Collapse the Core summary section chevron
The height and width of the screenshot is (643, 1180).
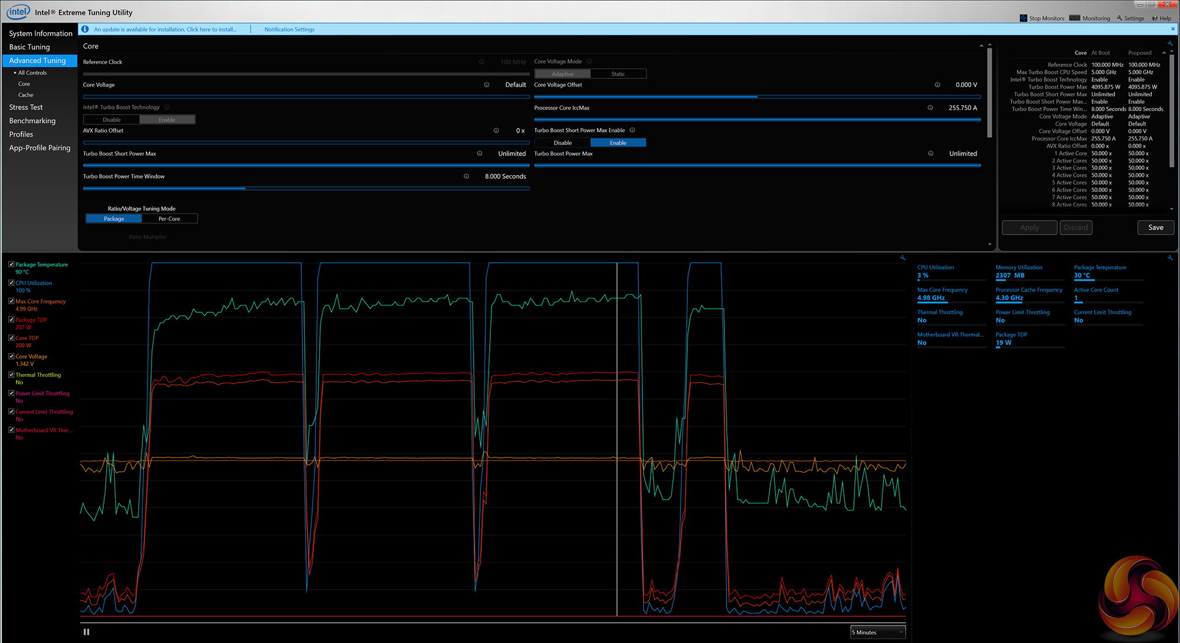pos(1164,53)
